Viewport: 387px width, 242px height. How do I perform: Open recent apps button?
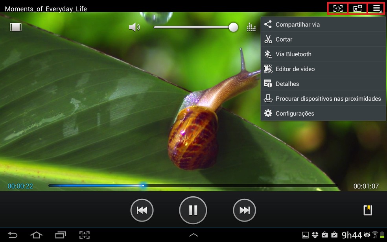pyautogui.click(x=61, y=235)
